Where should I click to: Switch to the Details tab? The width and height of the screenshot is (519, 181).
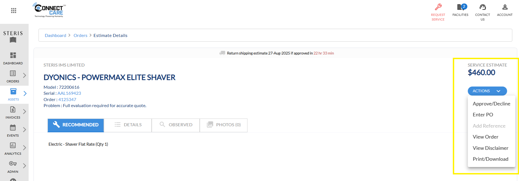128,125
